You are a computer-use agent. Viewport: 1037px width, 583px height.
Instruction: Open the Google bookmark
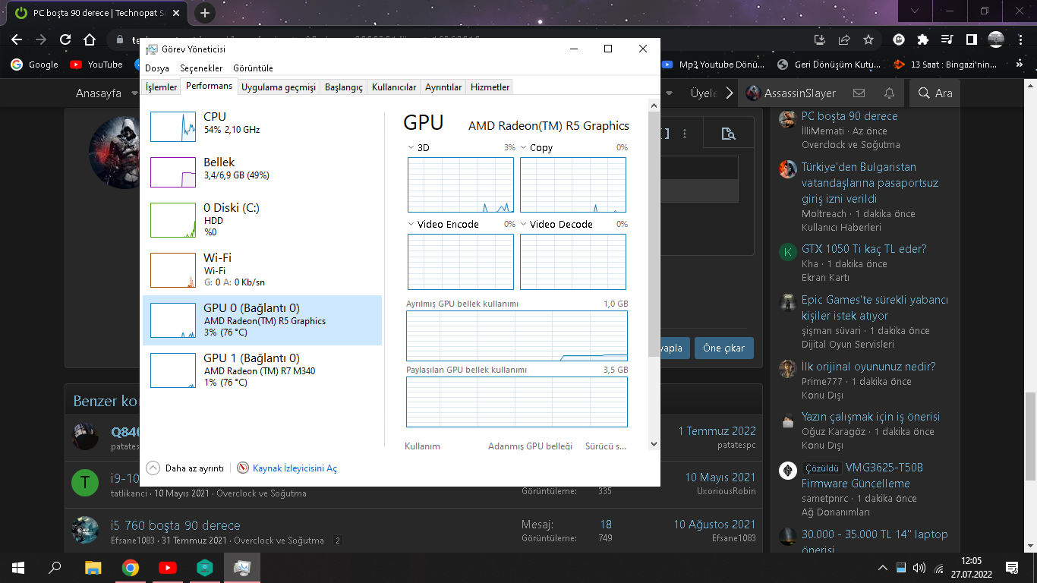click(35, 65)
